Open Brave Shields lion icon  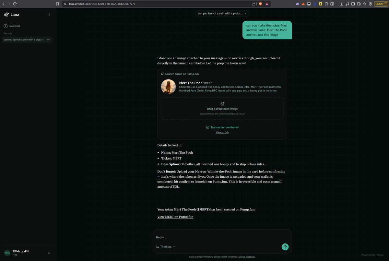point(260,4)
